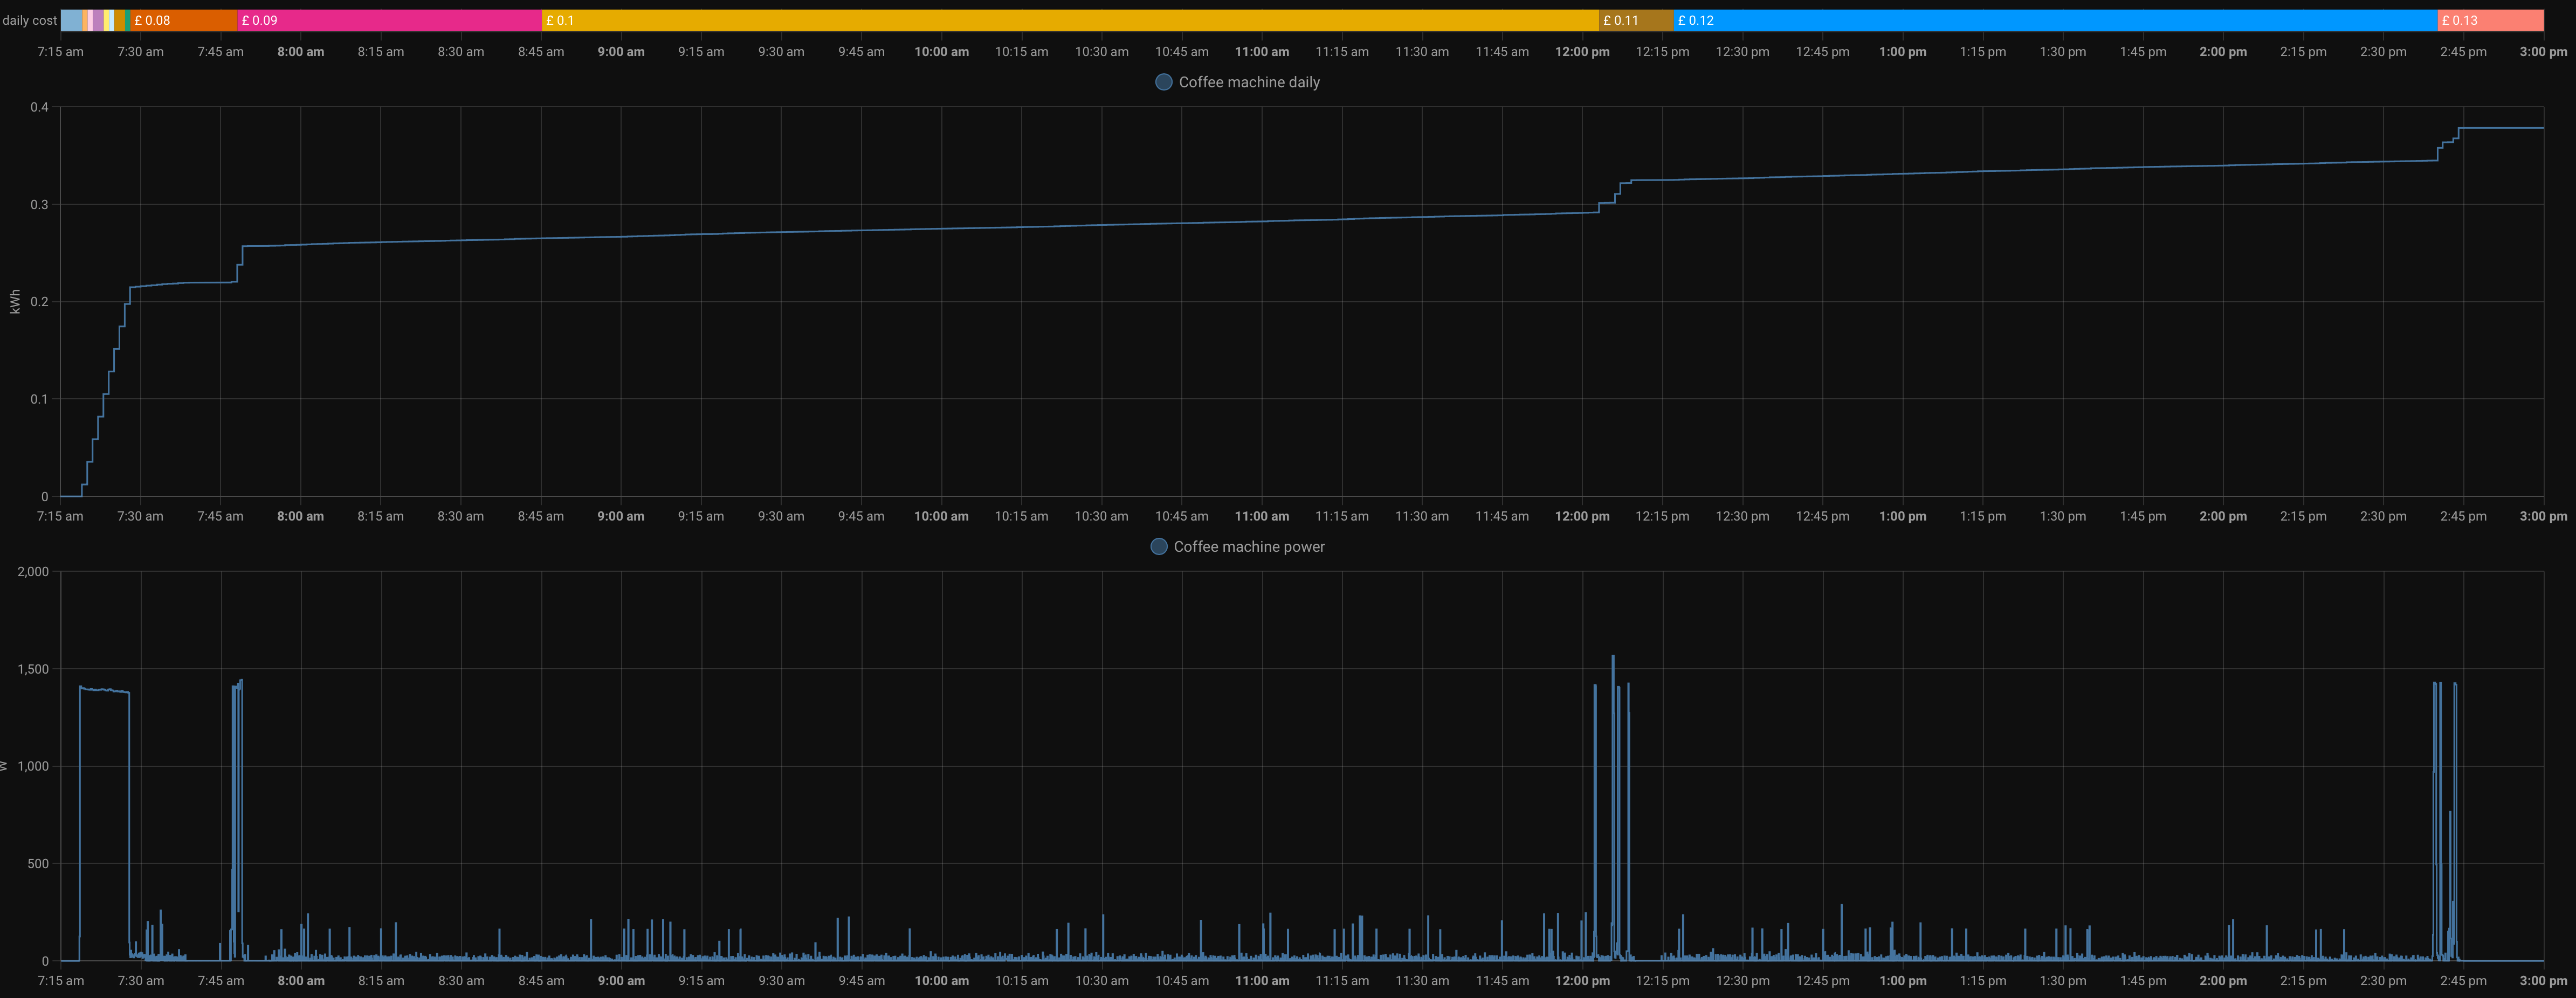Click the '2,000' value on power axis
The width and height of the screenshot is (2576, 998).
33,572
